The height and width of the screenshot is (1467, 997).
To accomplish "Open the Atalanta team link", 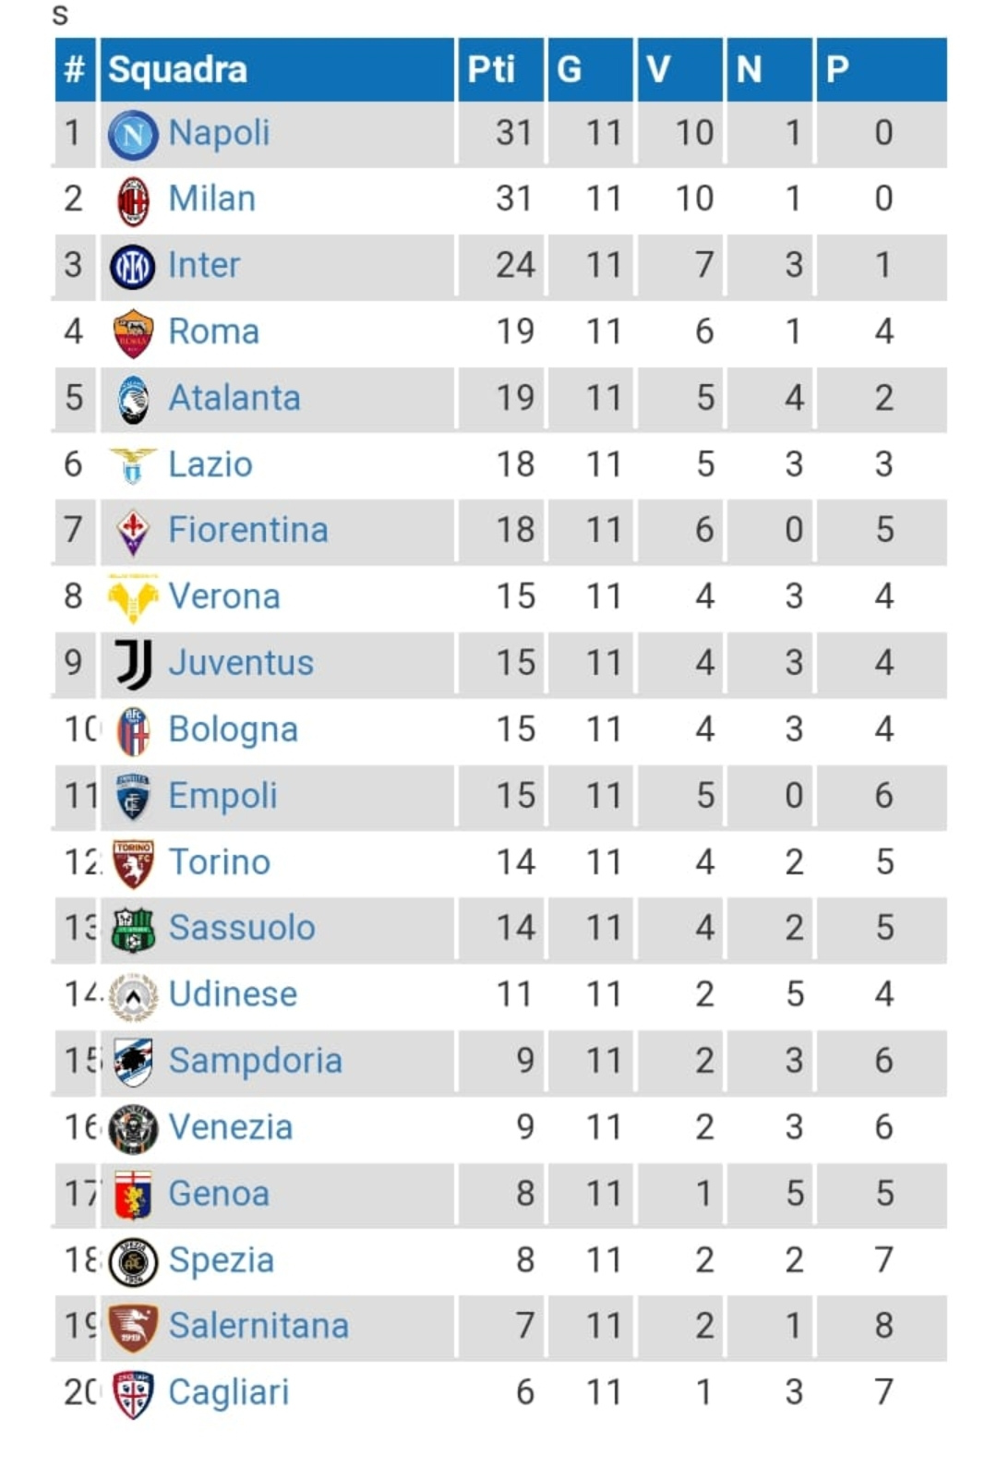I will click(234, 398).
